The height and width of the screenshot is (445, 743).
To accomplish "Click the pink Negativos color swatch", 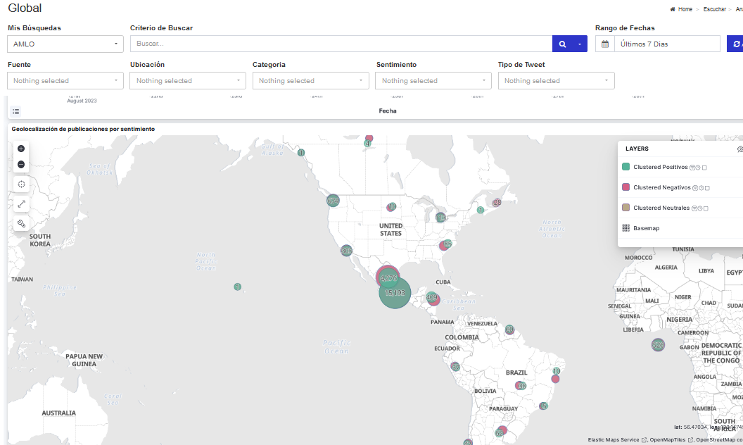I will pyautogui.click(x=625, y=187).
